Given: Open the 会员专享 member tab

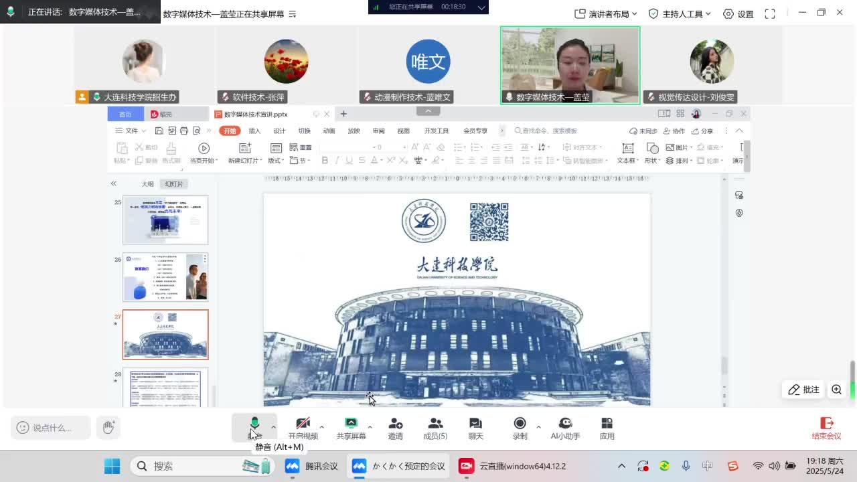Looking at the screenshot, I should pyautogui.click(x=475, y=131).
